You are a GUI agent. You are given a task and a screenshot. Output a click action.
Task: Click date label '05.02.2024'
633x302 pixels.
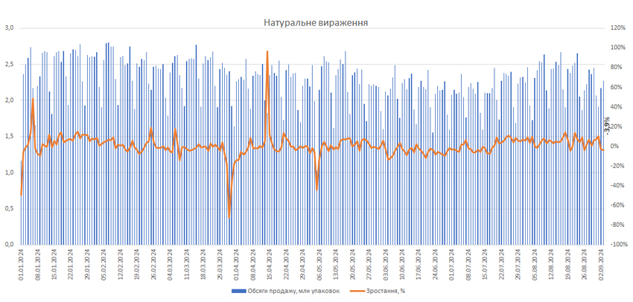[x=104, y=264]
